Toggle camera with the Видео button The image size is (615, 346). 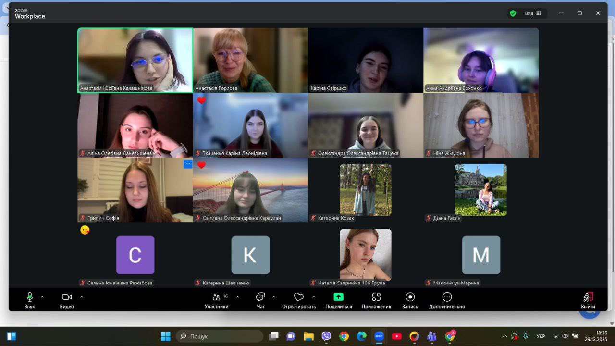point(67,300)
